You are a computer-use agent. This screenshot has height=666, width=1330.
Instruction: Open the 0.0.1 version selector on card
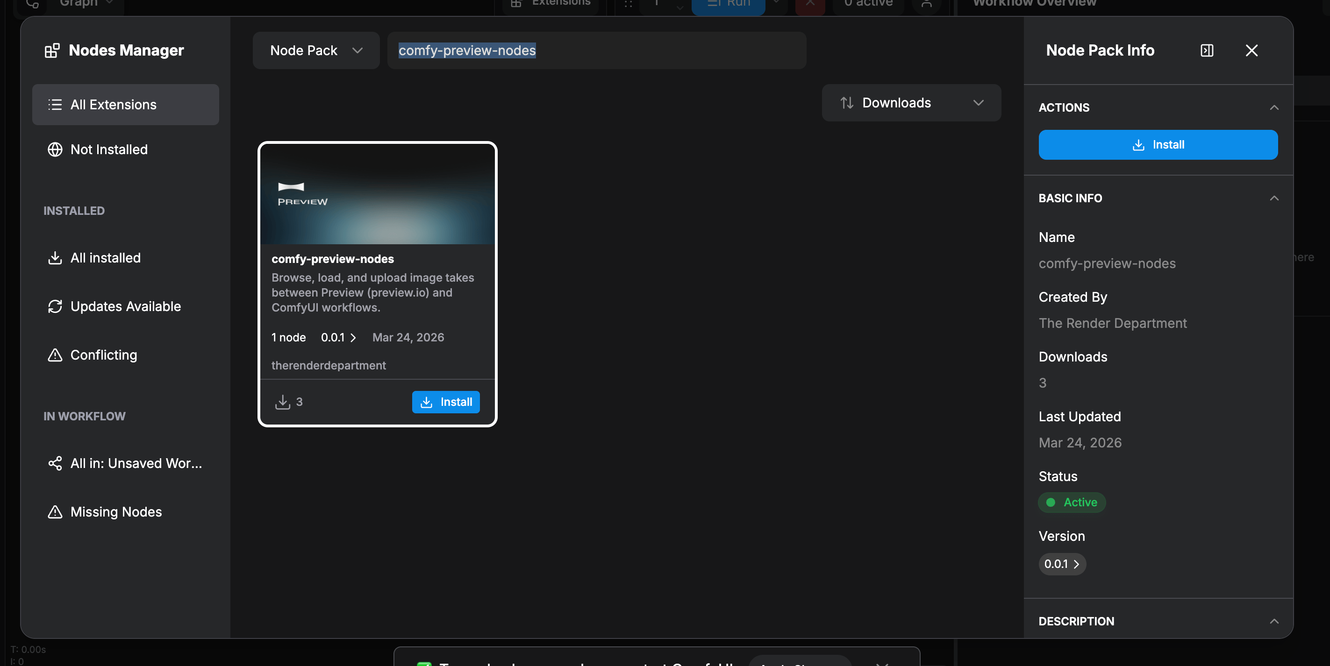click(339, 337)
